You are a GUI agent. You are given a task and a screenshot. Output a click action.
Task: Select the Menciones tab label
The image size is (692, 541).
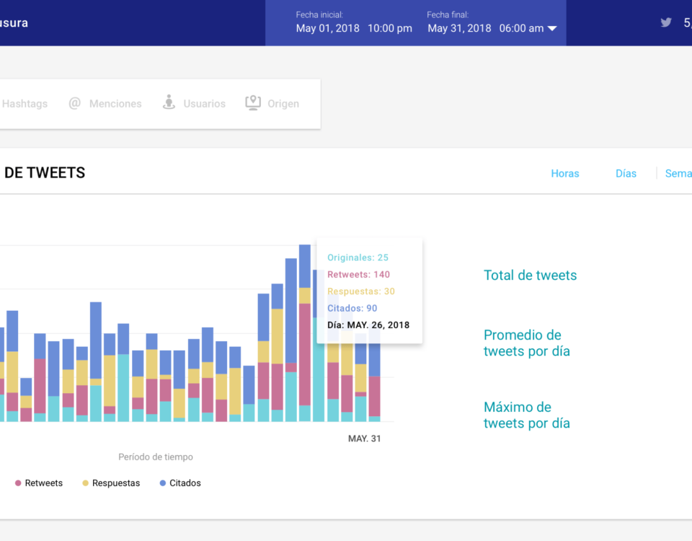[115, 104]
